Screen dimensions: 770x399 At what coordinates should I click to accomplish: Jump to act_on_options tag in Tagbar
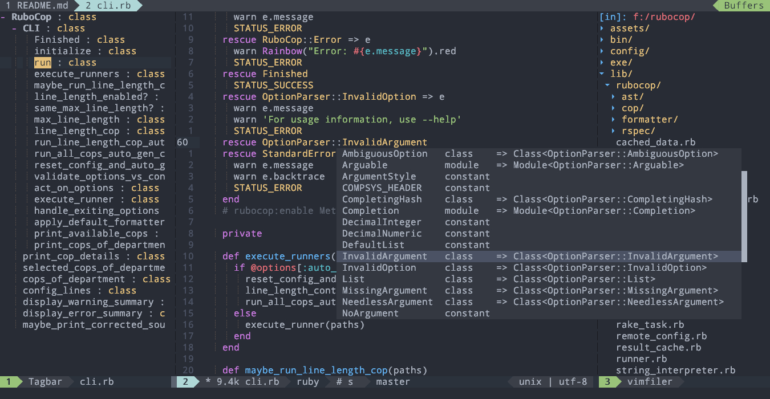coord(74,188)
